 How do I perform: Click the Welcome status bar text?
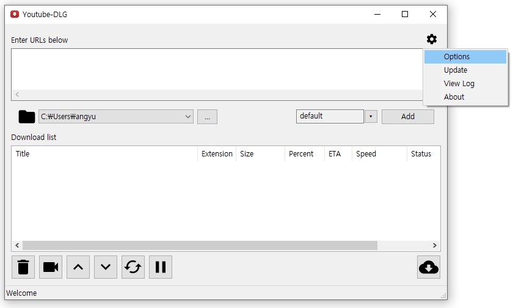click(x=21, y=293)
